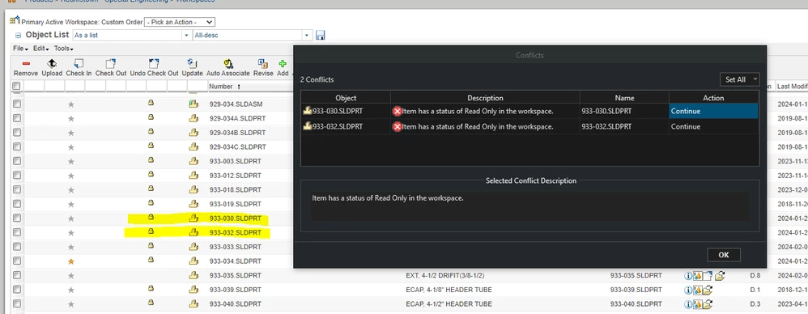
Task: Click the assembly icon beside 929-034.SLDASM
Action: pyautogui.click(x=193, y=104)
